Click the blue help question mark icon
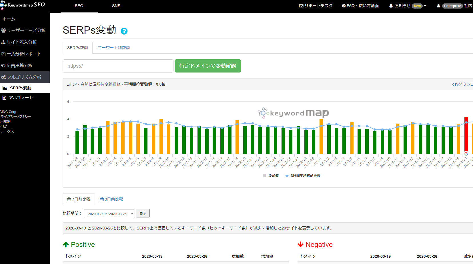Screen dimensions: 473x264 [x=124, y=31]
